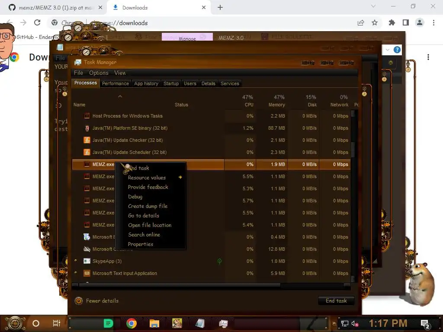Open the Options menu in Task Manager
The height and width of the screenshot is (332, 443).
pos(99,73)
